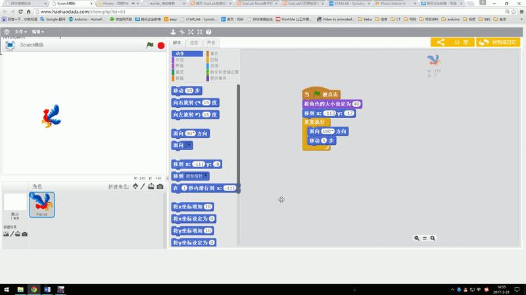The image size is (526, 295).
Task: Upload sprite from file icon
Action: coord(151,186)
